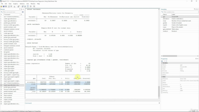Click the Properties next variable arrow
The image size is (199, 112).
(x=166, y=61)
